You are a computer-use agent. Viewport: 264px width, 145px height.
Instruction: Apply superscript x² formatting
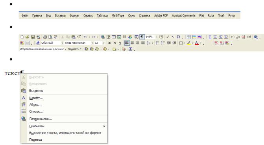[x=168, y=37]
